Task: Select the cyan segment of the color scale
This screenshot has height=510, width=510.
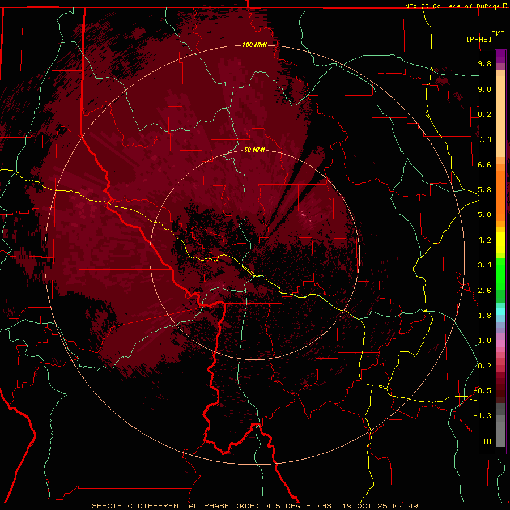Action: [500, 311]
